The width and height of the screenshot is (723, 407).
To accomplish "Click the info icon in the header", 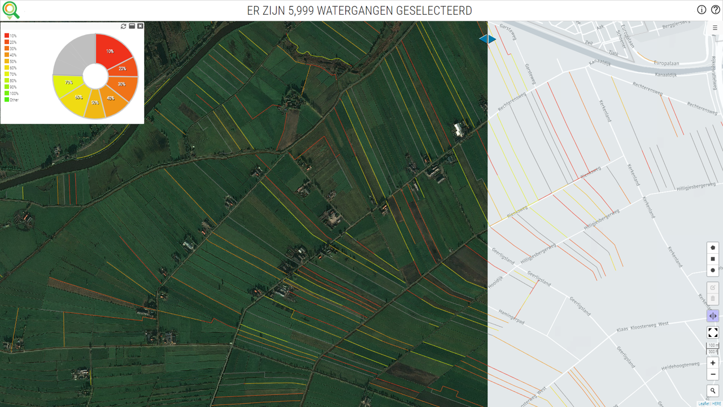I will pyautogui.click(x=702, y=10).
